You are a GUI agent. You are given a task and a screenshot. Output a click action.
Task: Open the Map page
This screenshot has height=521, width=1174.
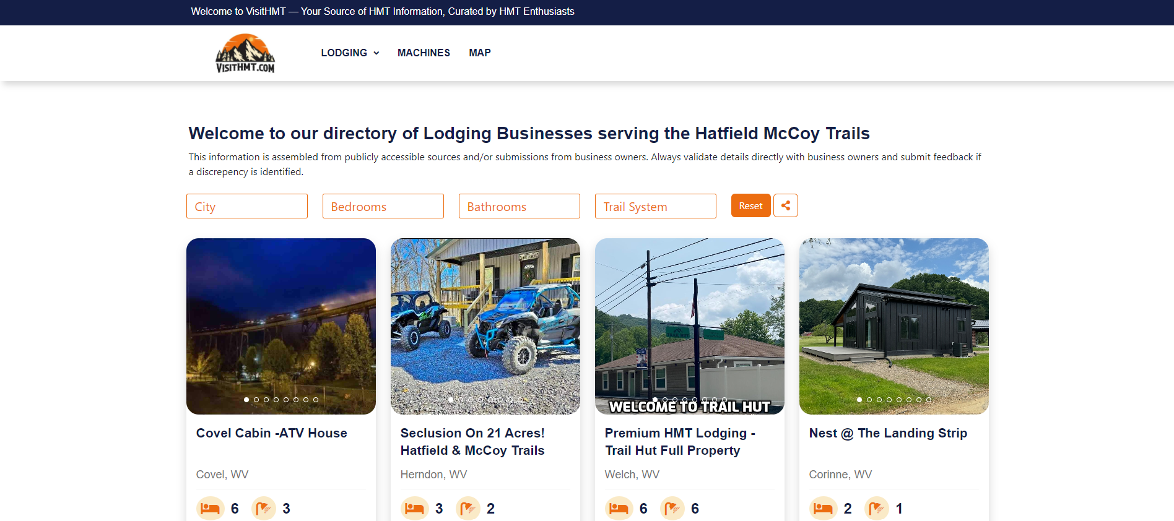pyautogui.click(x=479, y=53)
